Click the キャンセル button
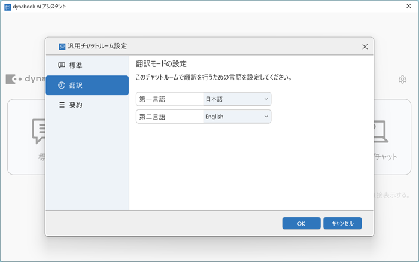 [x=342, y=223]
